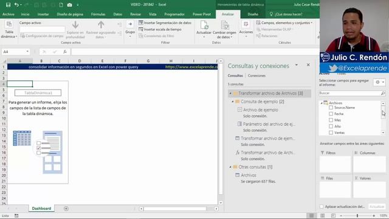Click Herramientas OLAP
Viewport: 389px width, 219px height.
[275, 29]
